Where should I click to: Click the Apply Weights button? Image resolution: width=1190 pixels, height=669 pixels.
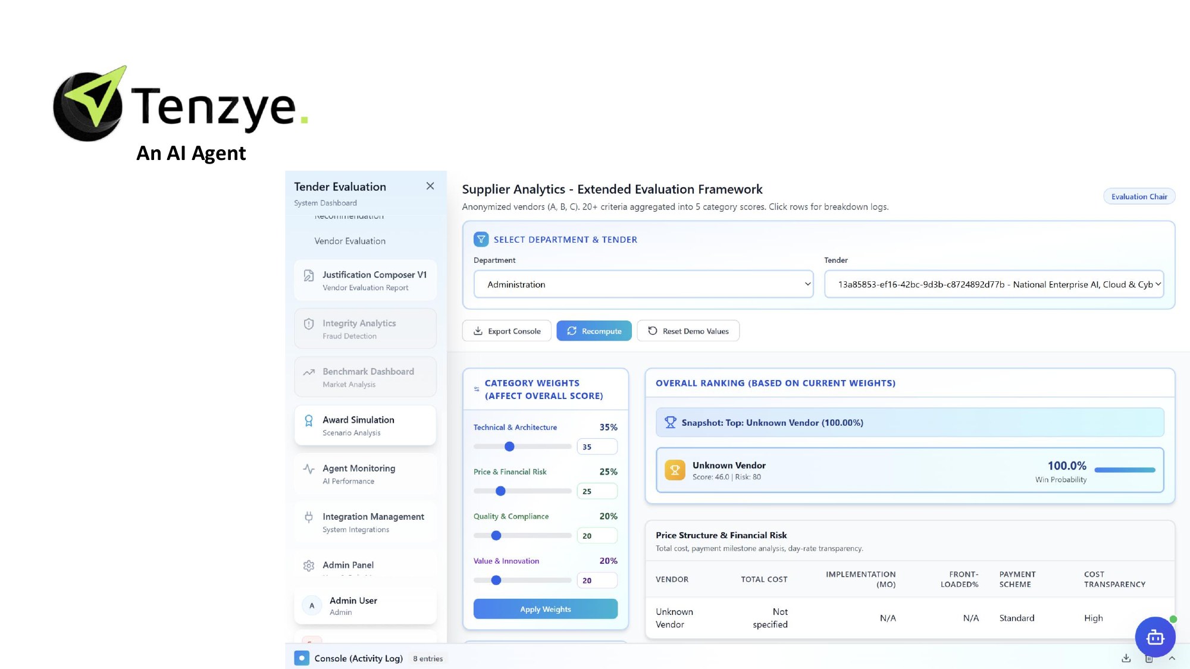pos(546,609)
